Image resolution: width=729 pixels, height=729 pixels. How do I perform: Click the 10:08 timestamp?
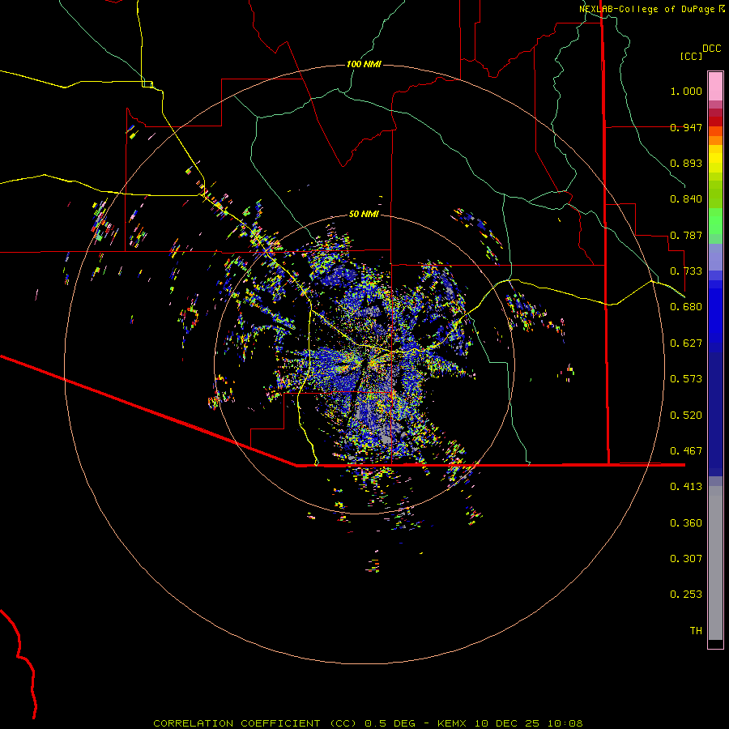click(x=565, y=723)
